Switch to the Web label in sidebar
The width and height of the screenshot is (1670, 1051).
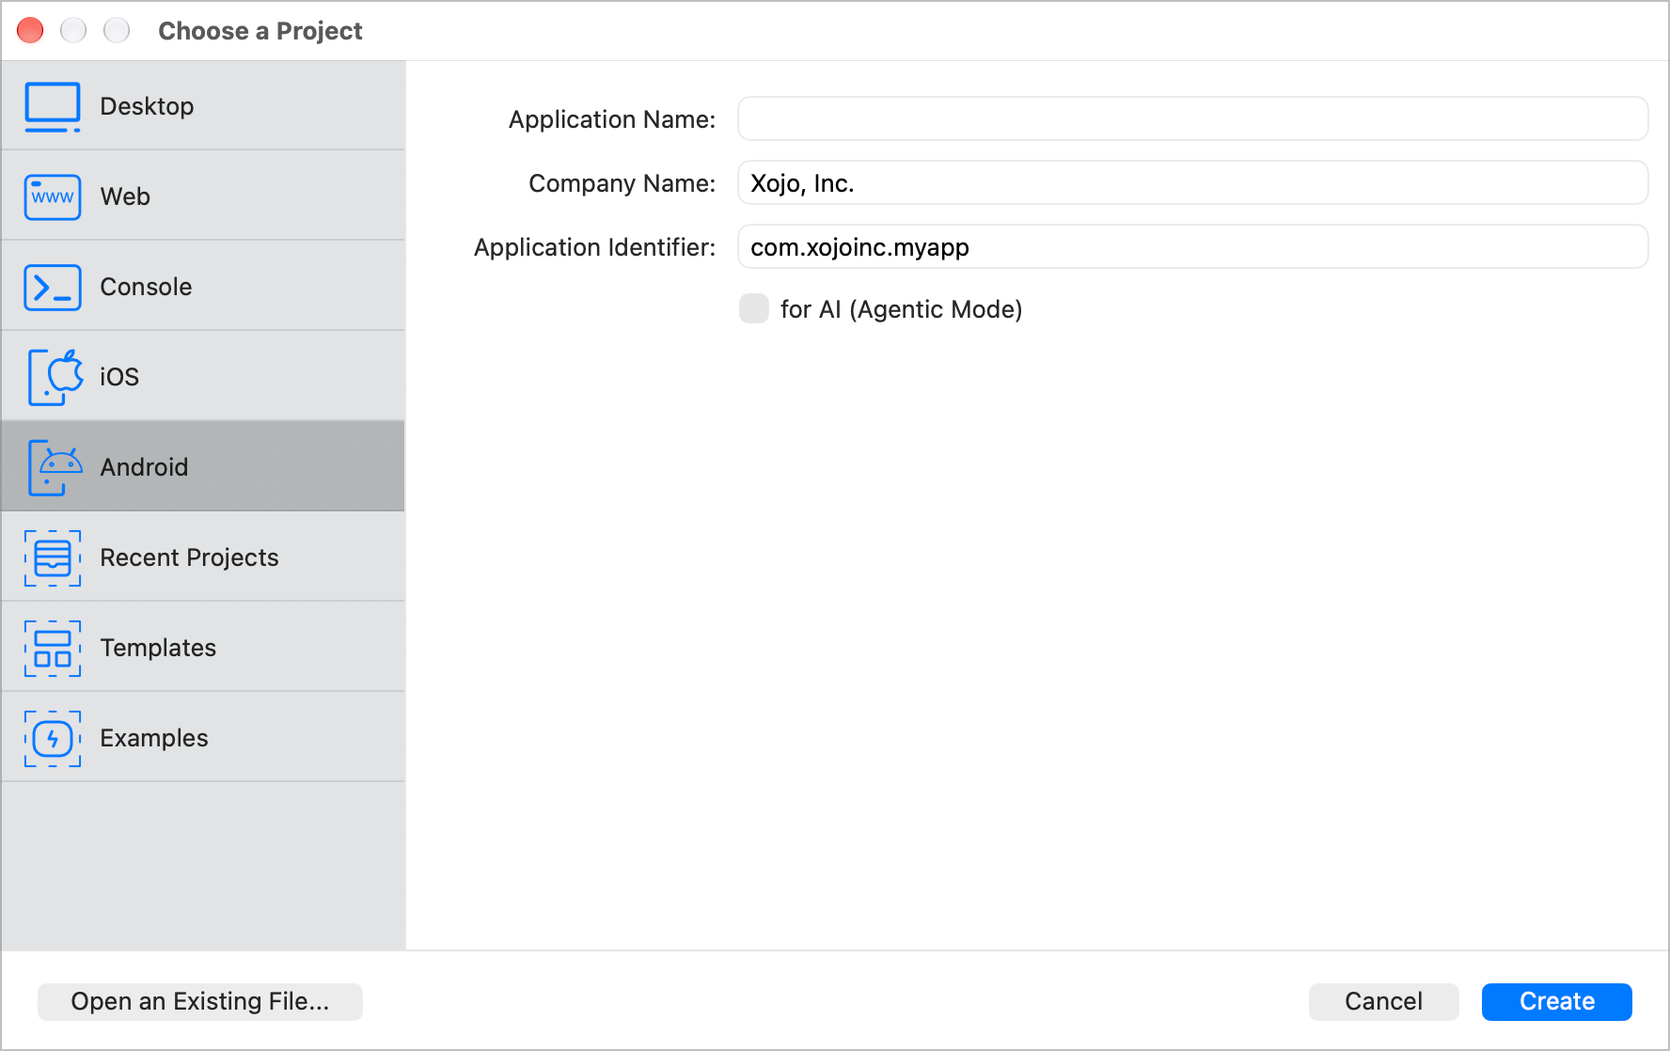(125, 196)
